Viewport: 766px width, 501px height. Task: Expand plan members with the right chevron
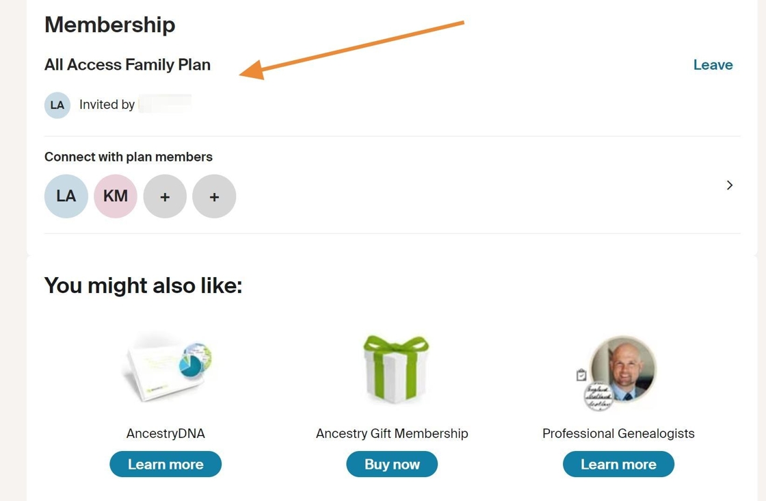click(x=730, y=185)
